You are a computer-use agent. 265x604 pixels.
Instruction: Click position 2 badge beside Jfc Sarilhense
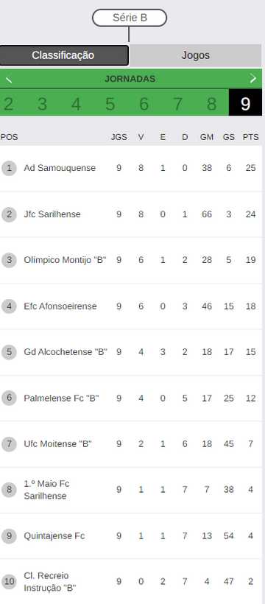9,214
